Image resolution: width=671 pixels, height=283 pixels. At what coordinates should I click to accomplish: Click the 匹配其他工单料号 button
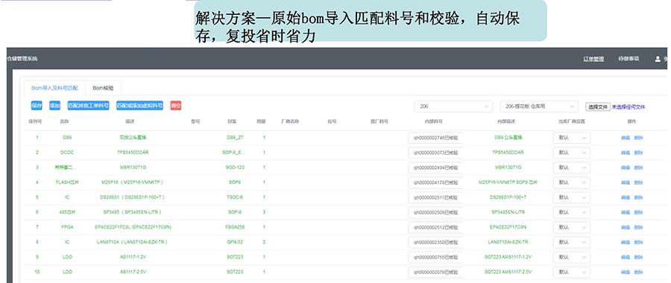[89, 106]
